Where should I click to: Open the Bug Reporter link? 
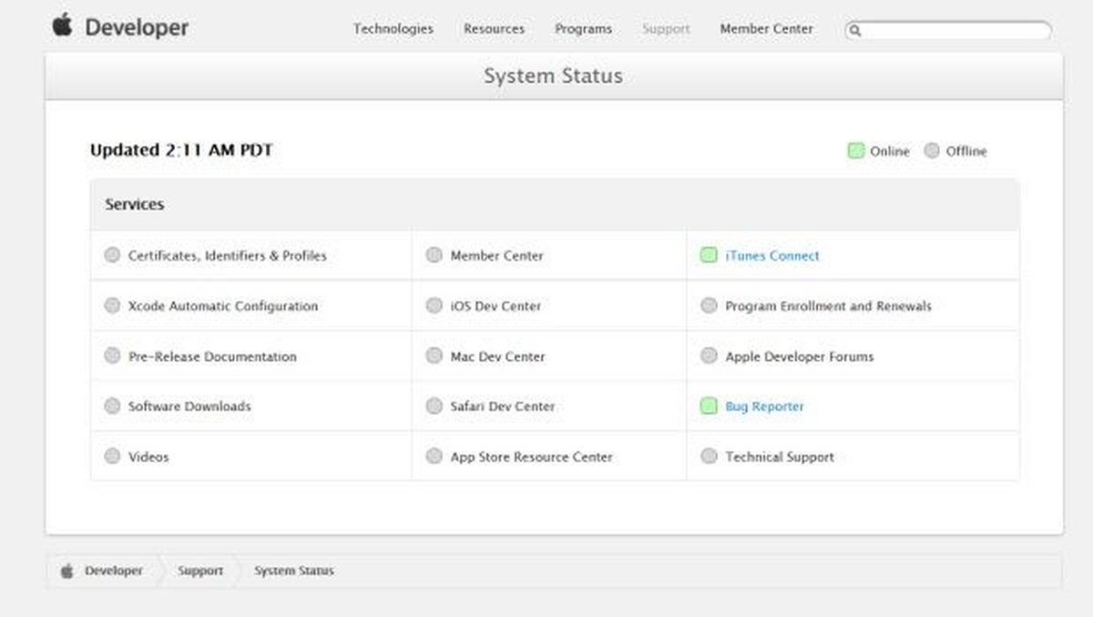(x=764, y=406)
